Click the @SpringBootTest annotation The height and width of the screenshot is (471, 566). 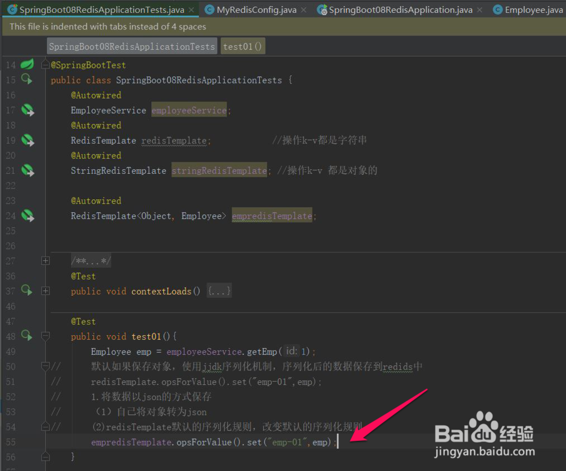(88, 65)
